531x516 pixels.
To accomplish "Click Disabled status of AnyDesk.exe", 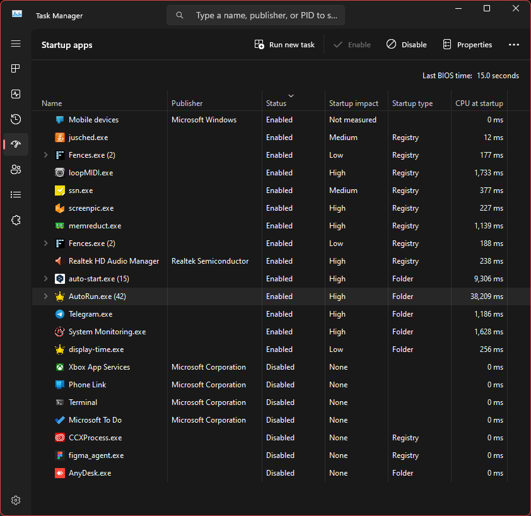I will tap(280, 473).
